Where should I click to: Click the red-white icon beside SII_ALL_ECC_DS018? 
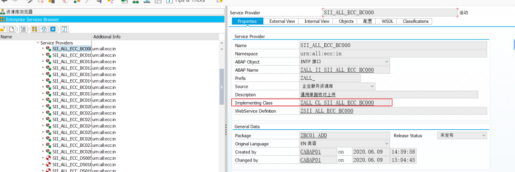[48, 164]
